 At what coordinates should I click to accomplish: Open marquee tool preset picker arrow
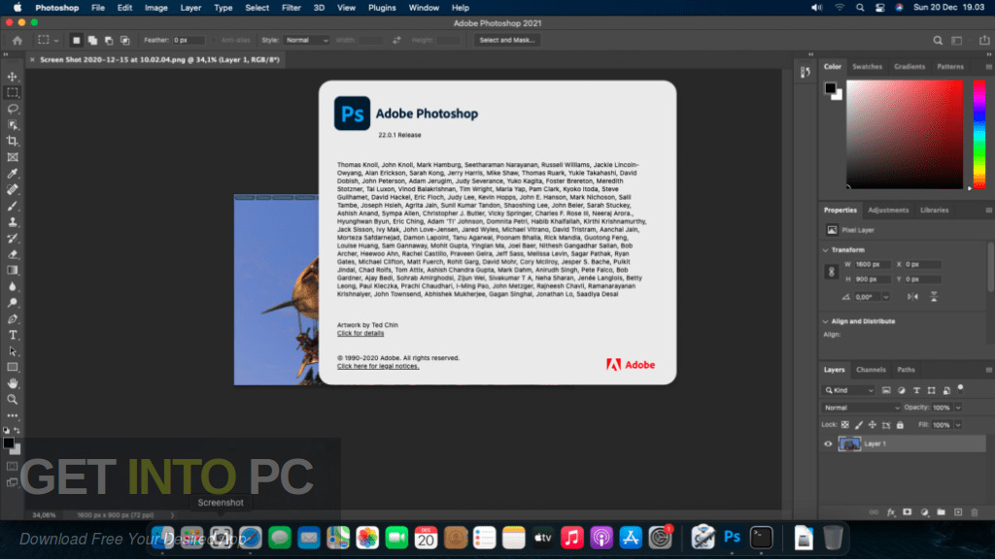[55, 40]
